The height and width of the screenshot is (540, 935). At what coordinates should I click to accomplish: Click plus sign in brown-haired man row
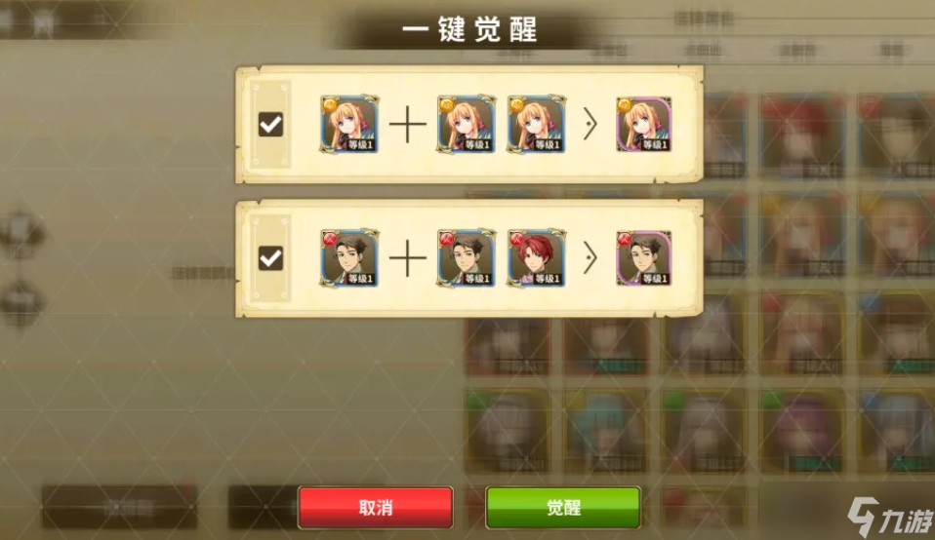click(408, 257)
